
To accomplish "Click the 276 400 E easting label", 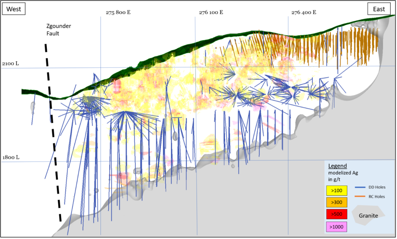I will pos(304,12).
